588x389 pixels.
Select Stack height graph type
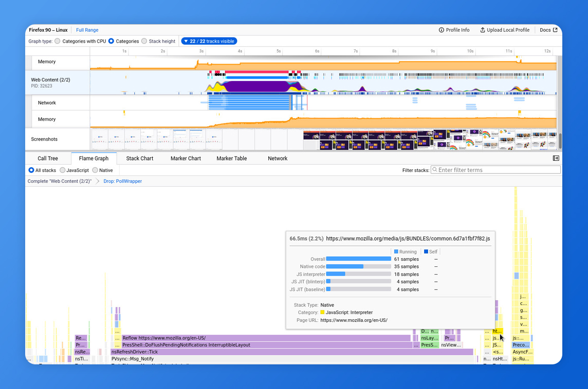[144, 41]
